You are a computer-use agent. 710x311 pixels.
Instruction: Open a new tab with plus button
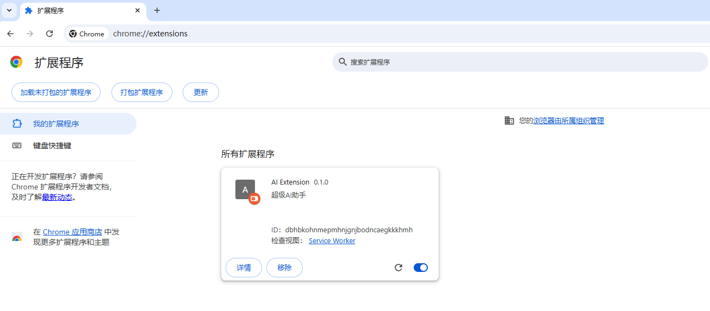(x=157, y=10)
